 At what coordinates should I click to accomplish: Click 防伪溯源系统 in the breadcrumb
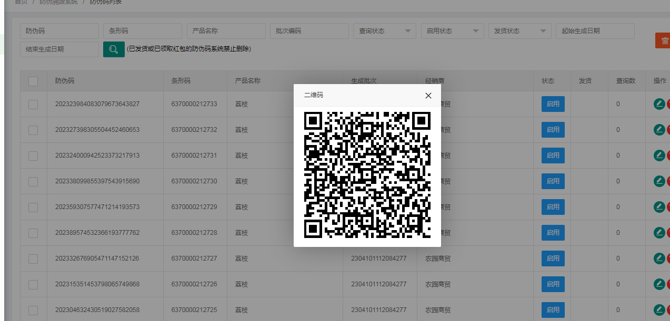pyautogui.click(x=58, y=2)
